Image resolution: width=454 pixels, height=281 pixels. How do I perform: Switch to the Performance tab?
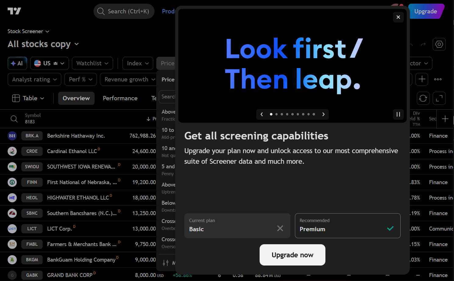pos(120,98)
